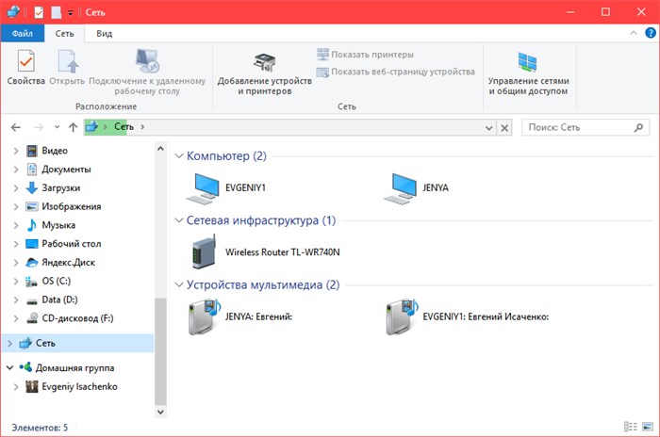The image size is (660, 437).
Task: Go up one level arrow
Action: 73,127
